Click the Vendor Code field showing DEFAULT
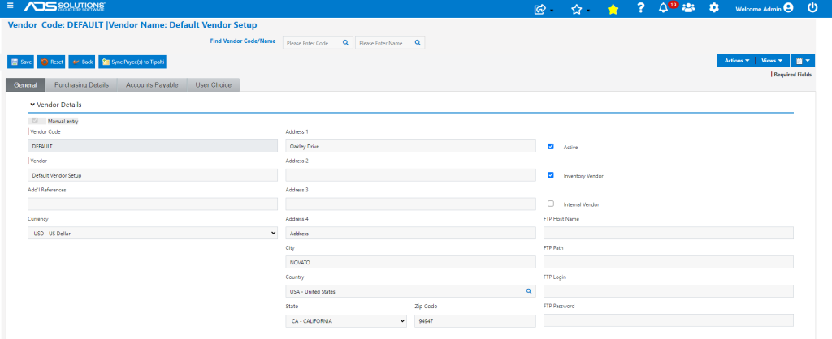The width and height of the screenshot is (832, 339). [x=152, y=146]
